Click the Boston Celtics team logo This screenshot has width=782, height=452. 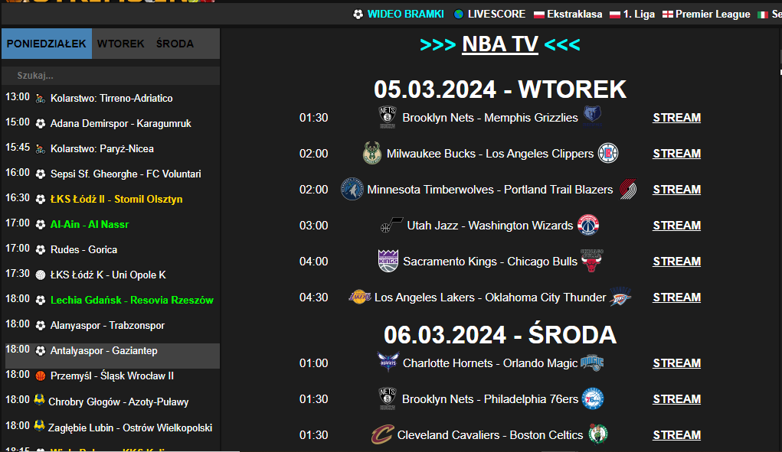[x=597, y=434]
